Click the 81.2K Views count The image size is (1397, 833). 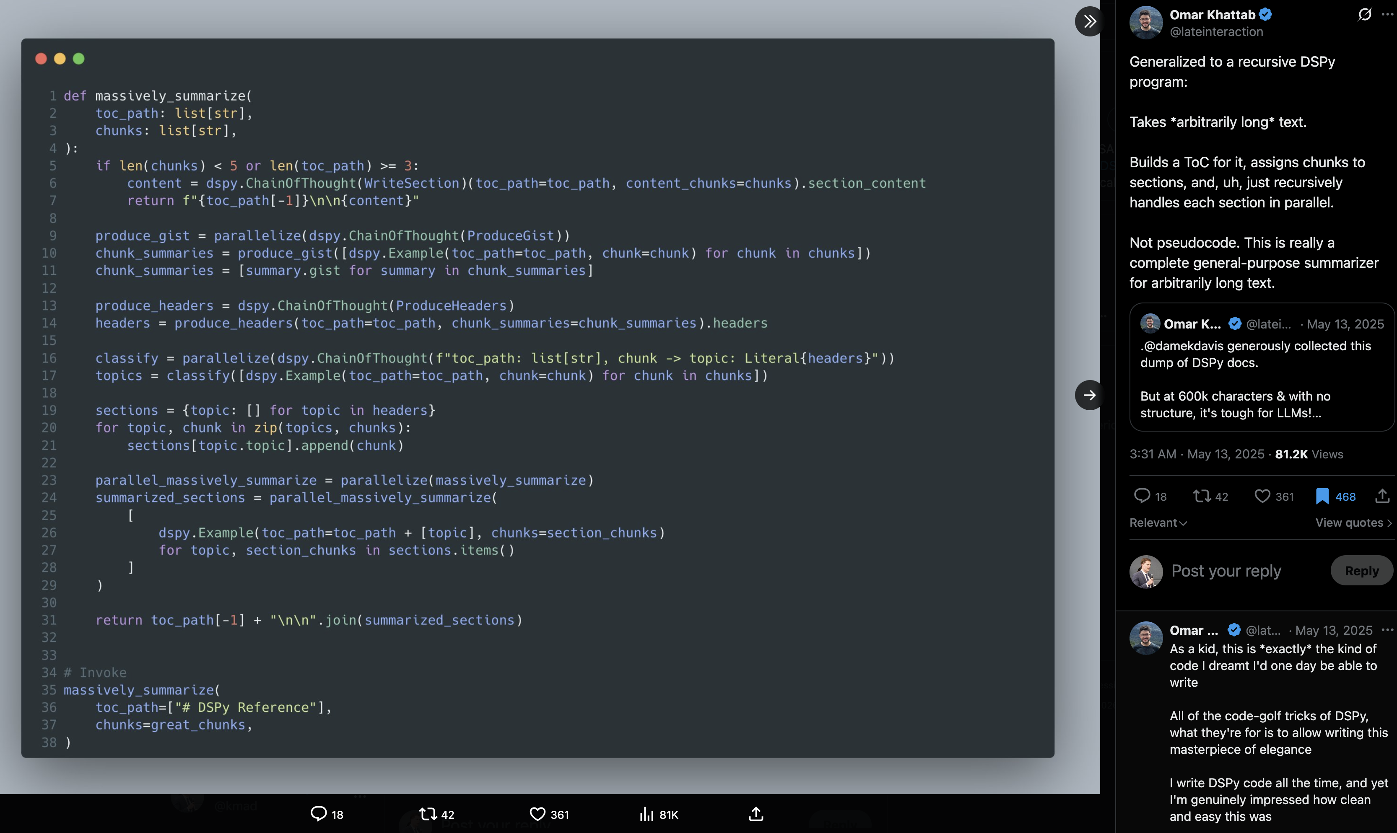pos(1309,454)
